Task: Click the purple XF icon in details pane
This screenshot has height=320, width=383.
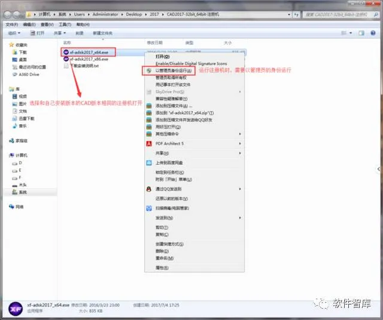Action: point(16,309)
